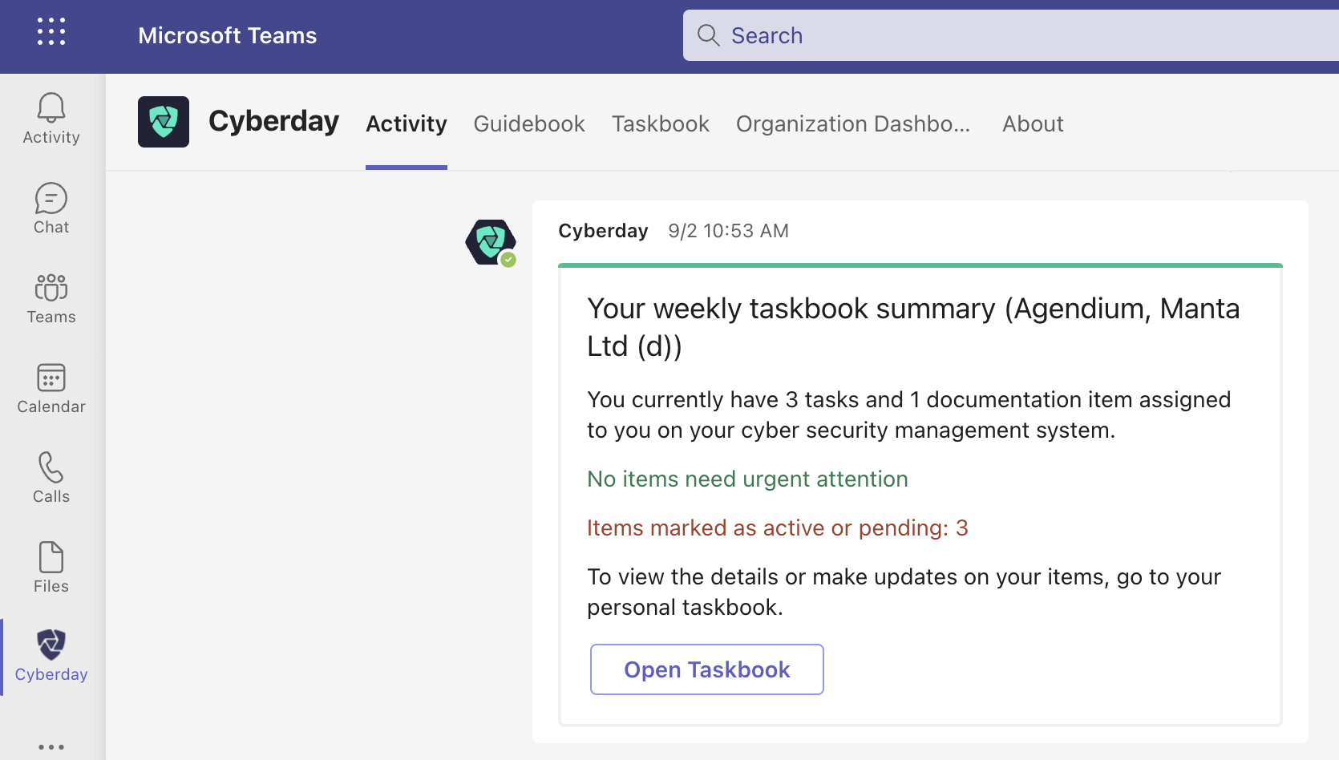The image size is (1339, 760).
Task: Click the Cyberday sender name
Action: click(603, 231)
